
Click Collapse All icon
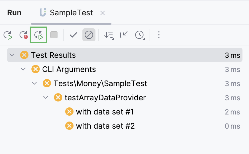pyautogui.click(x=124, y=35)
